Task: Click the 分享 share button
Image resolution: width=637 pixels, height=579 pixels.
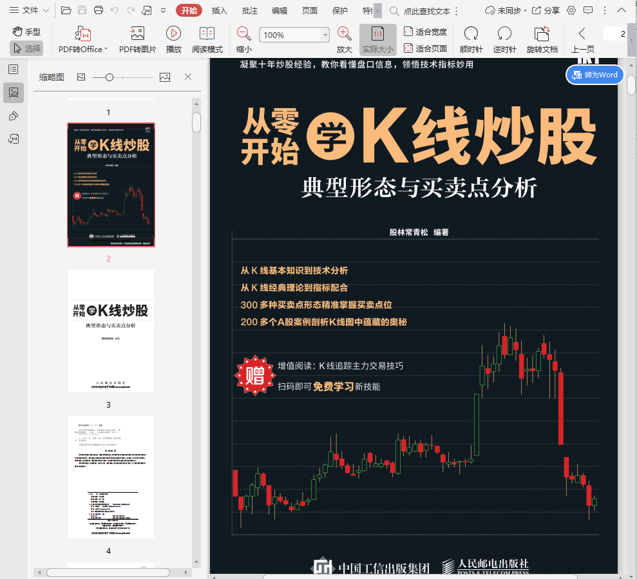Action: tap(546, 10)
